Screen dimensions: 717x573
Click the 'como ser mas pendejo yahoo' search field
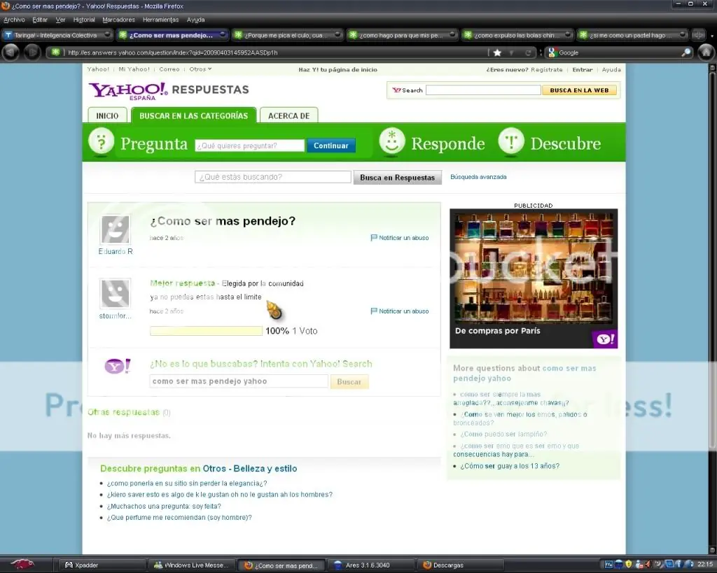tap(239, 381)
